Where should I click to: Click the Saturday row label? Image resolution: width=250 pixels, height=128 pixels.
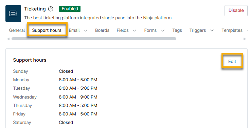pos(22,123)
